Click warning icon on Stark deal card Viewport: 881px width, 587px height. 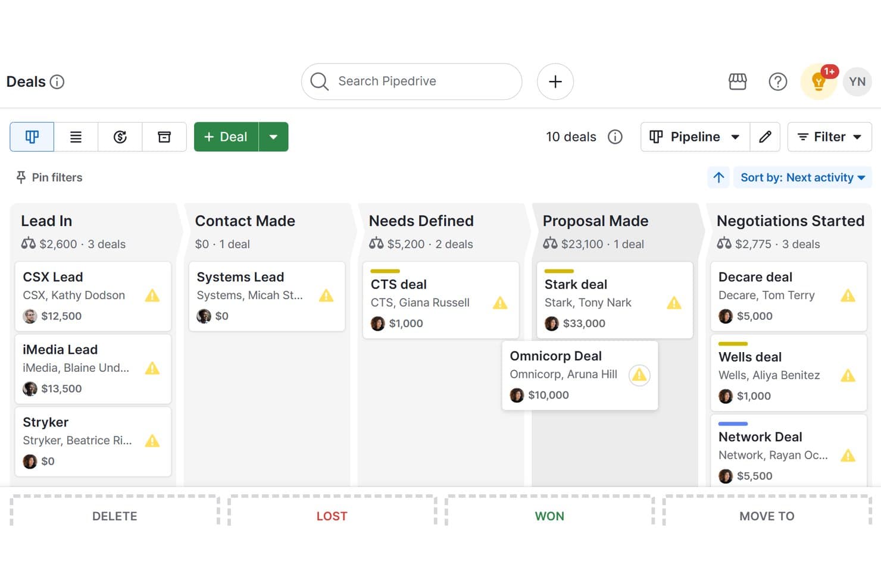coord(674,303)
